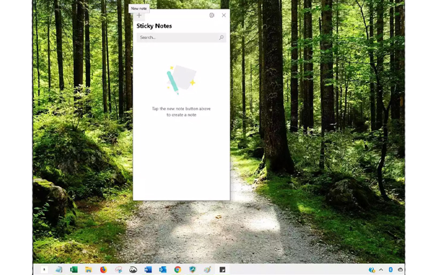The width and height of the screenshot is (428, 275).
Task: Launch Firefox from the taskbar
Action: [103, 270]
